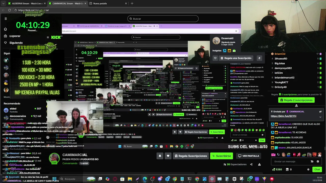Check the 5280 channel points balance

pos(277,170)
